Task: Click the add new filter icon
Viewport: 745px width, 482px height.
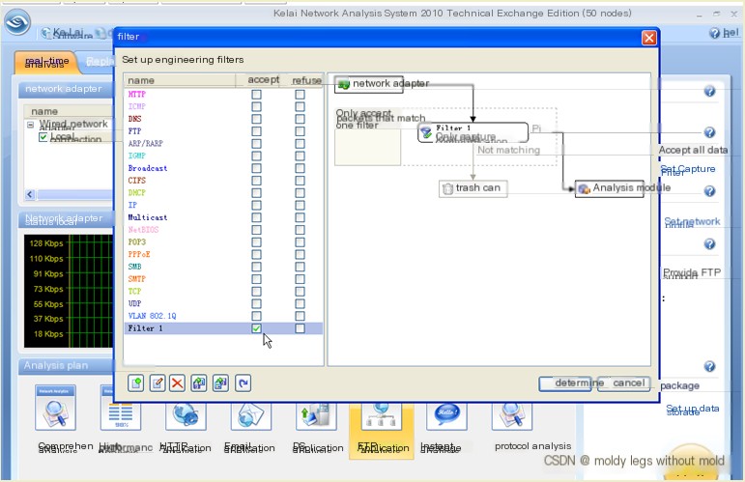Action: 136,383
